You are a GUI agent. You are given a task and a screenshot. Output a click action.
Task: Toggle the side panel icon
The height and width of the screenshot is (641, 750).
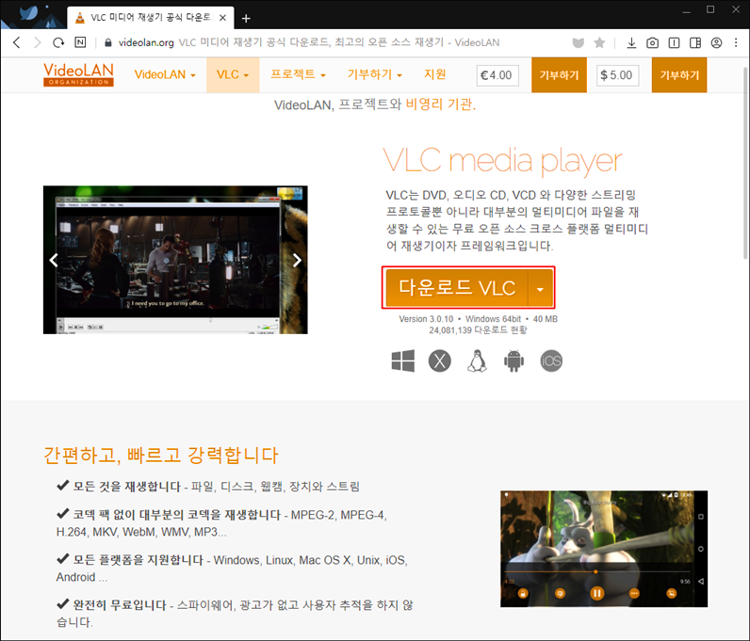pos(695,43)
